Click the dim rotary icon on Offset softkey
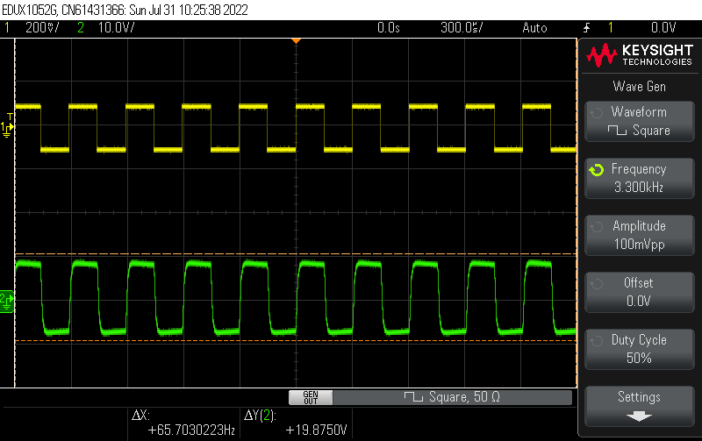The width and height of the screenshot is (702, 441). [x=597, y=283]
